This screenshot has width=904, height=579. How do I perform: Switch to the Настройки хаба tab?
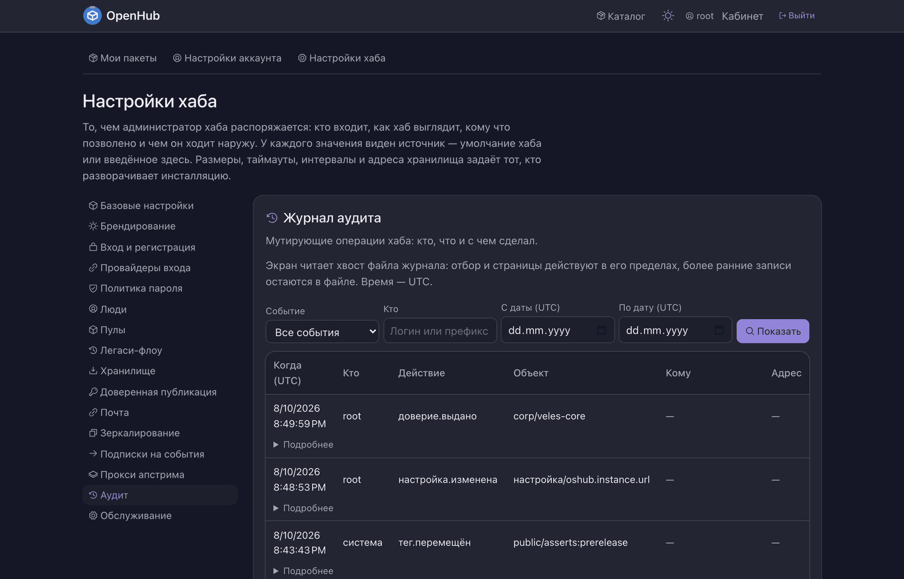pos(341,58)
